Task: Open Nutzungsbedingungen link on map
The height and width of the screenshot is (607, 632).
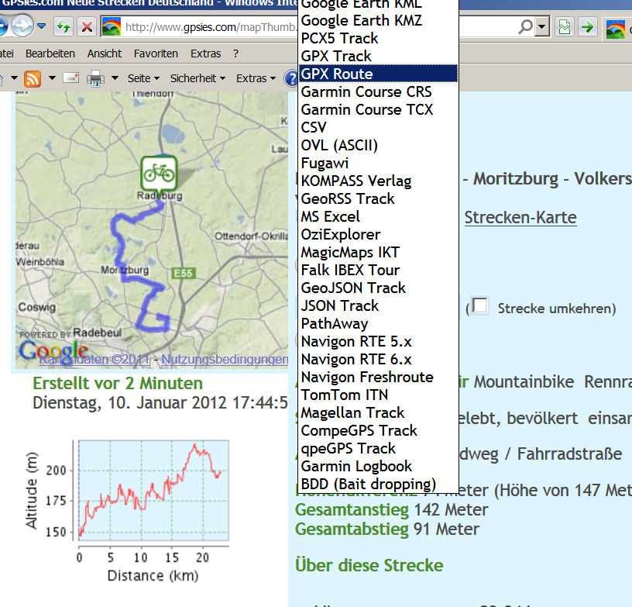Action: point(225,359)
